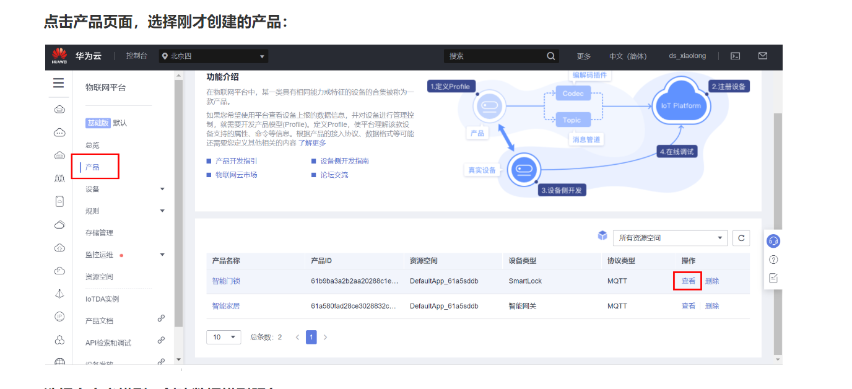
Task: Click 查看 for 智能门锁
Action: coord(689,281)
